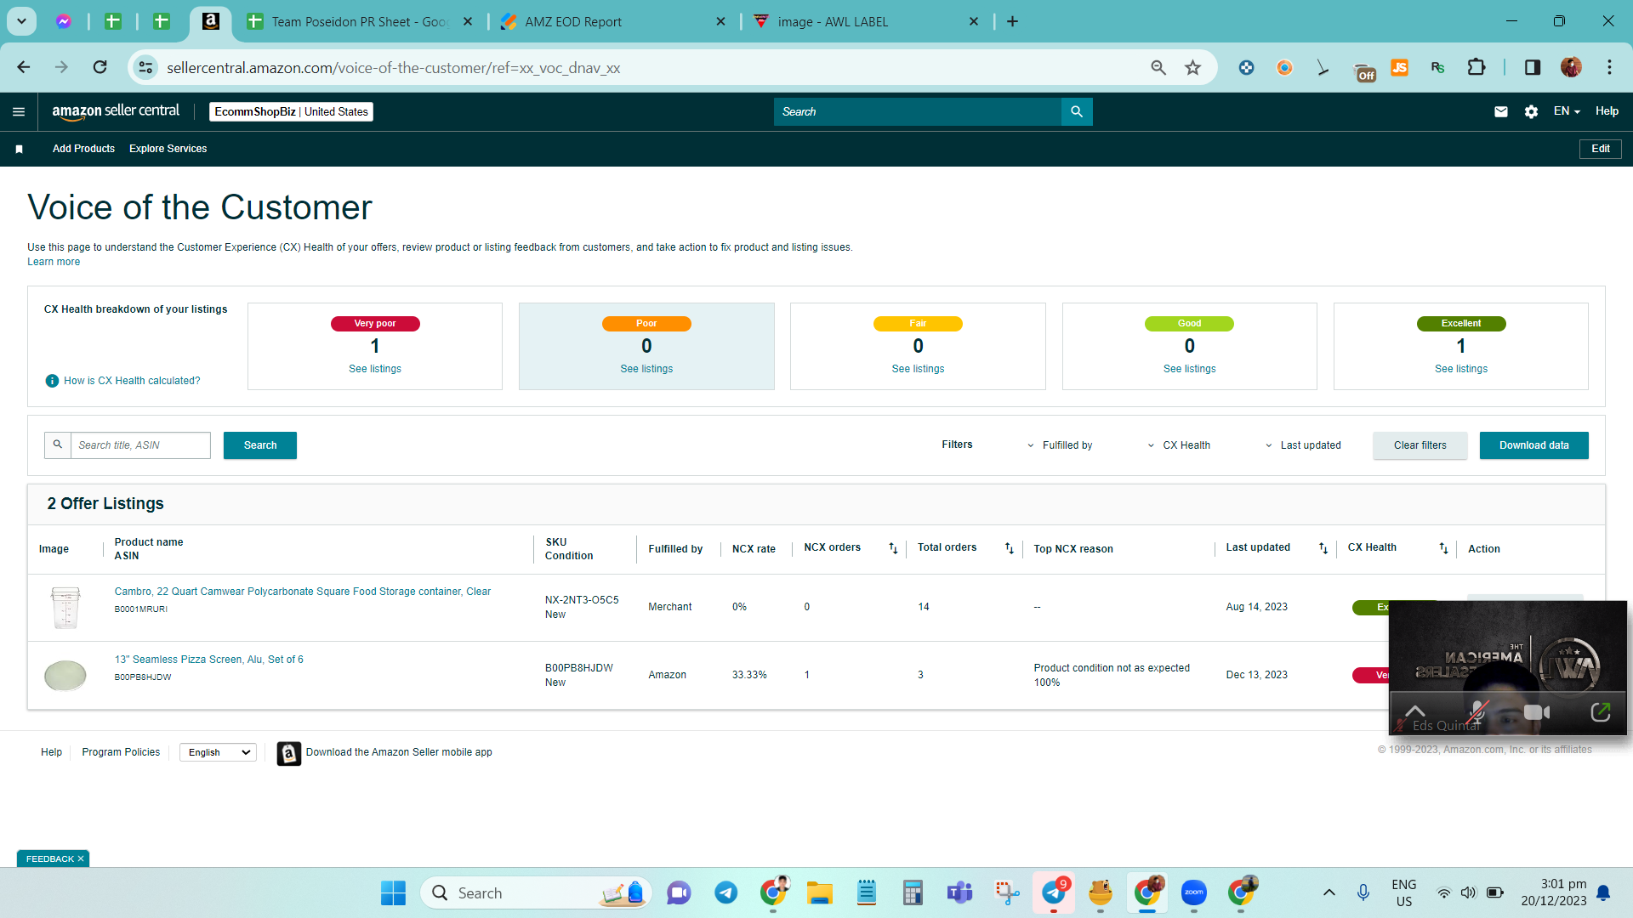Viewport: 1633px width, 918px height.
Task: Open the EN language dropdown
Action: click(1567, 111)
